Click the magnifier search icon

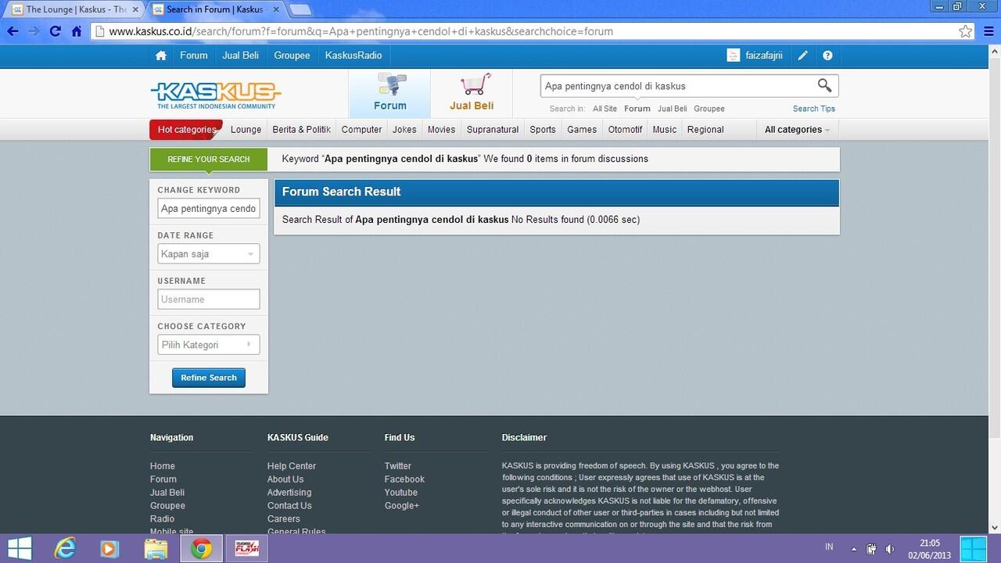tap(824, 85)
